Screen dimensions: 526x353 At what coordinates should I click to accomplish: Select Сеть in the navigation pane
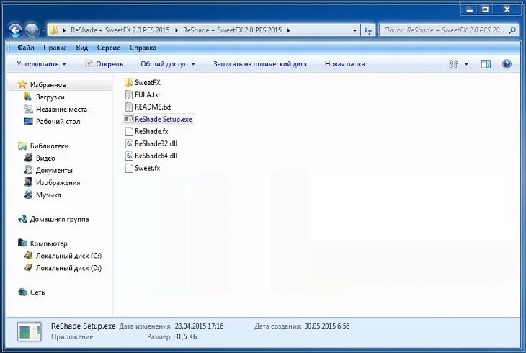click(x=37, y=292)
